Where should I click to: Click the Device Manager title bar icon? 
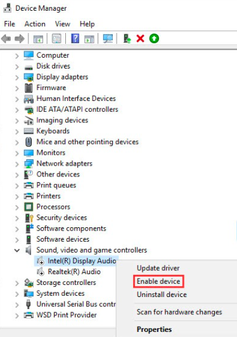point(8,8)
